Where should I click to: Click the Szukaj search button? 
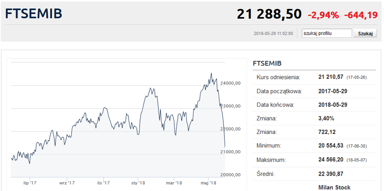(x=365, y=33)
